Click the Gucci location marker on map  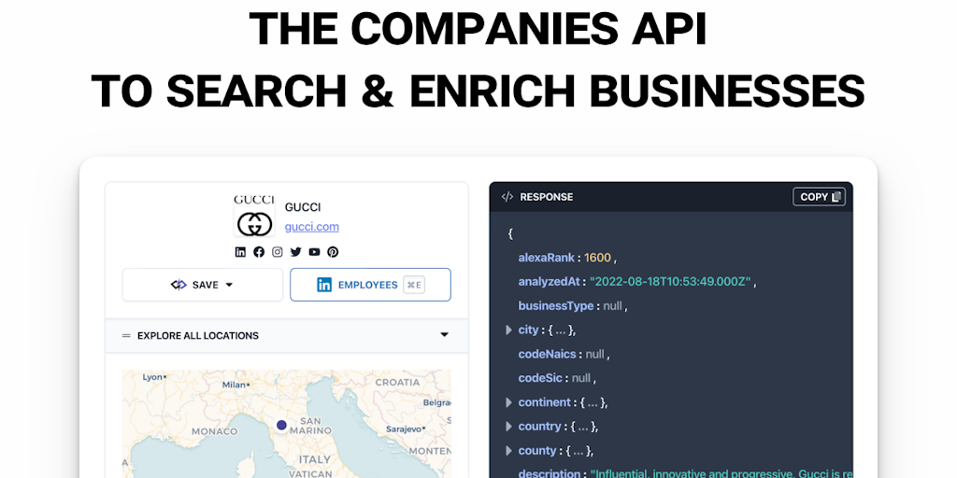click(281, 425)
